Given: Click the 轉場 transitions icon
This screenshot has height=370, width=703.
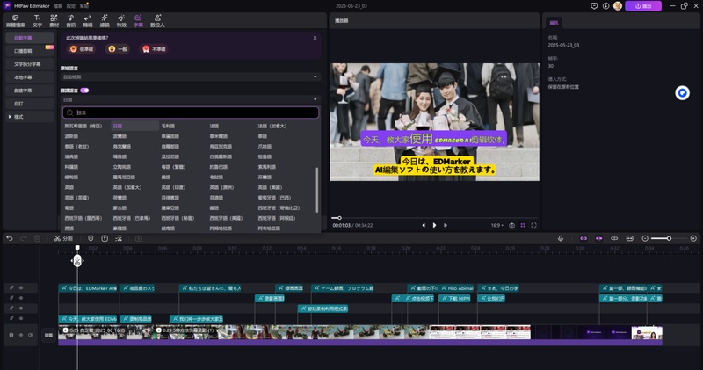Looking at the screenshot, I should (88, 20).
